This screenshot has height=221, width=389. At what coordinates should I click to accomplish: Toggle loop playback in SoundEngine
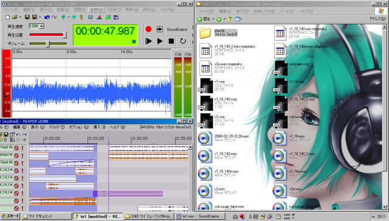(183, 41)
